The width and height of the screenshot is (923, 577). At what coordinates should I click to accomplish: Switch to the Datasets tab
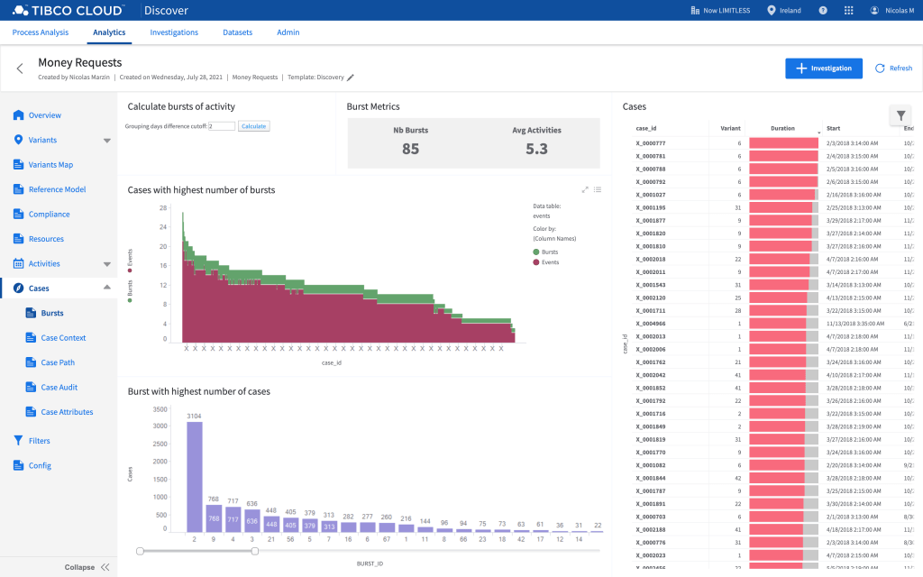pyautogui.click(x=237, y=32)
